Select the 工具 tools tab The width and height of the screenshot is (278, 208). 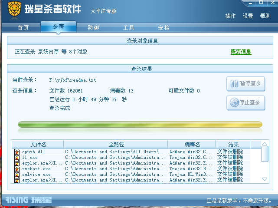click(x=128, y=28)
